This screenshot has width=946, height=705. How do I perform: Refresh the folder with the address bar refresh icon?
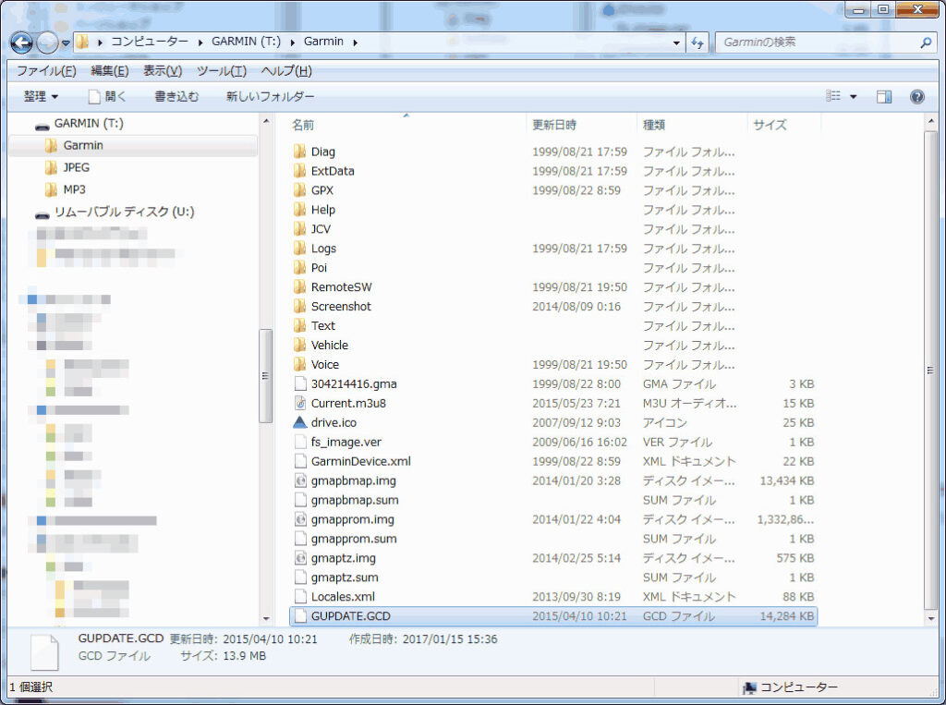pos(697,43)
